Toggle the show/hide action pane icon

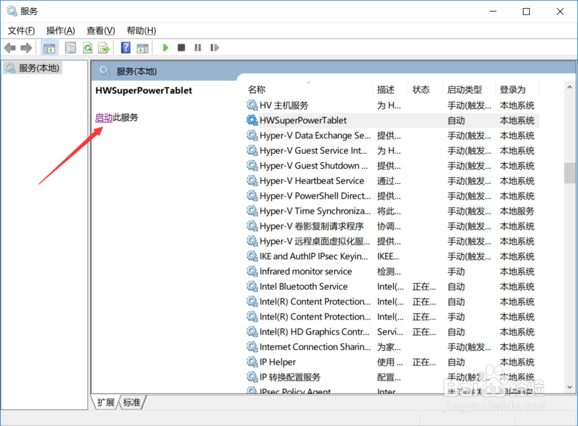pos(142,48)
